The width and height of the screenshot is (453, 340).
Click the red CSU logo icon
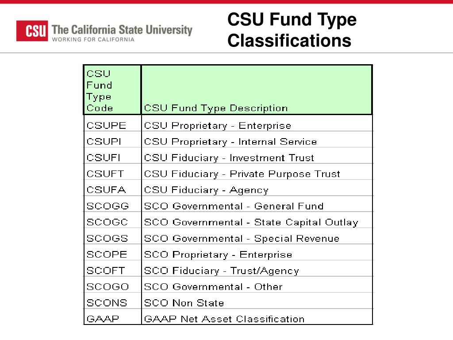(32, 31)
